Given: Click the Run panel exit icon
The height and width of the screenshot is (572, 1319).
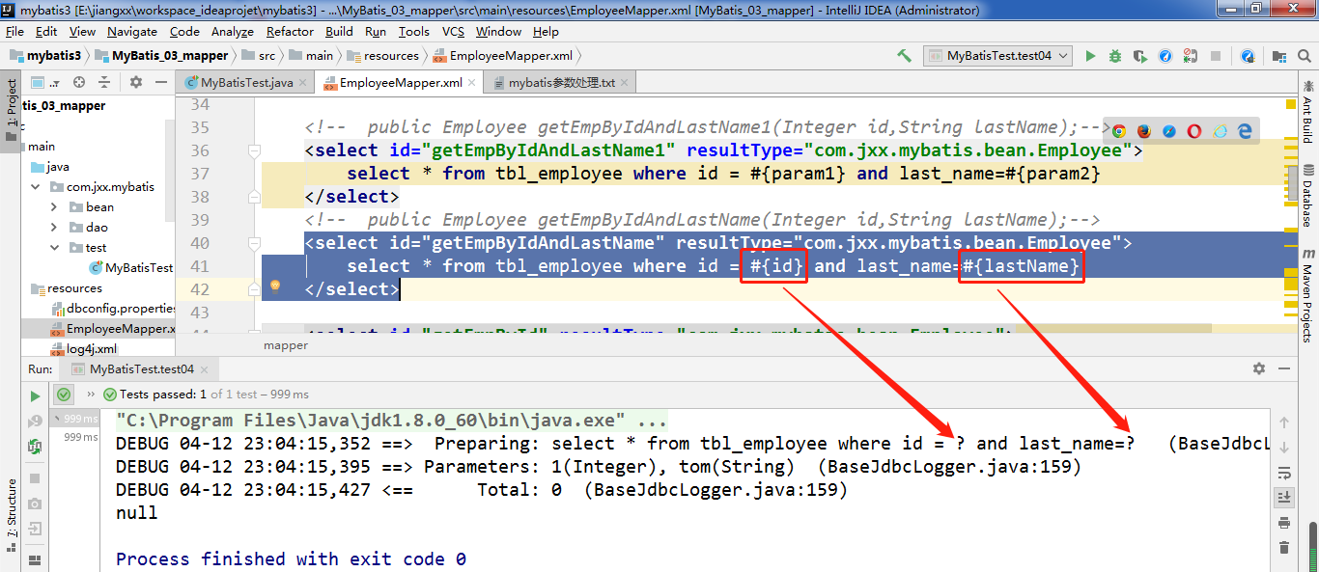Looking at the screenshot, I should (35, 529).
